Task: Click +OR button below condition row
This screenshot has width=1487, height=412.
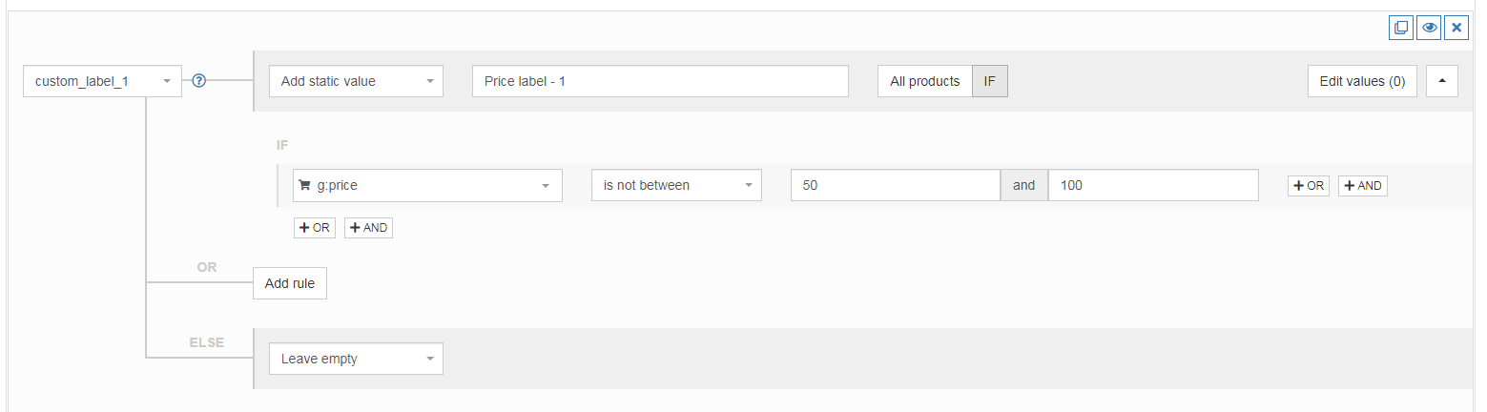Action: coord(314,228)
